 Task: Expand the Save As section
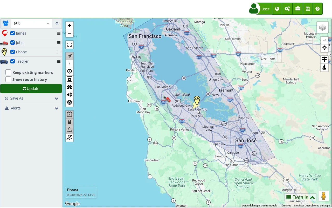click(31, 98)
